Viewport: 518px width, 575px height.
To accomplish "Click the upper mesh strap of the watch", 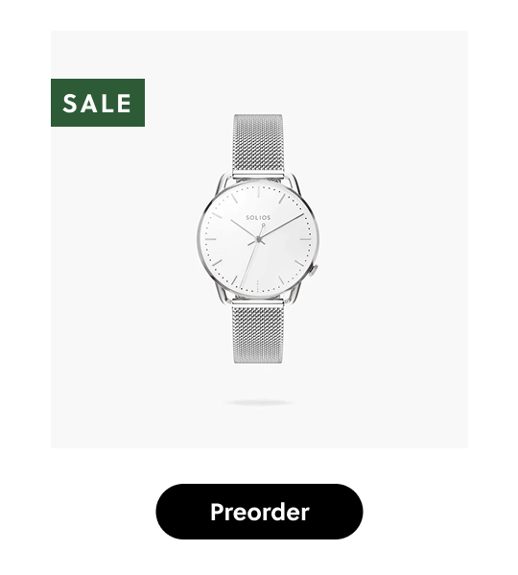I will [258, 143].
